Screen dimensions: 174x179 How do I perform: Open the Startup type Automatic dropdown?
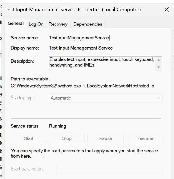point(106,98)
